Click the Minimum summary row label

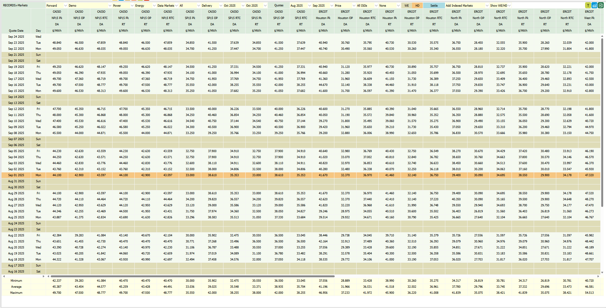[x=16, y=281]
